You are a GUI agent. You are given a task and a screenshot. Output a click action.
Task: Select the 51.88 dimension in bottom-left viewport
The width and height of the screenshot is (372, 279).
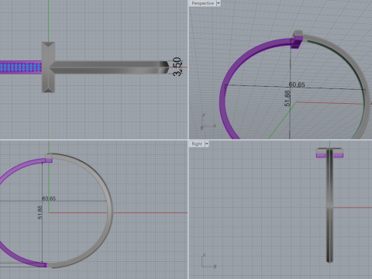click(40, 212)
